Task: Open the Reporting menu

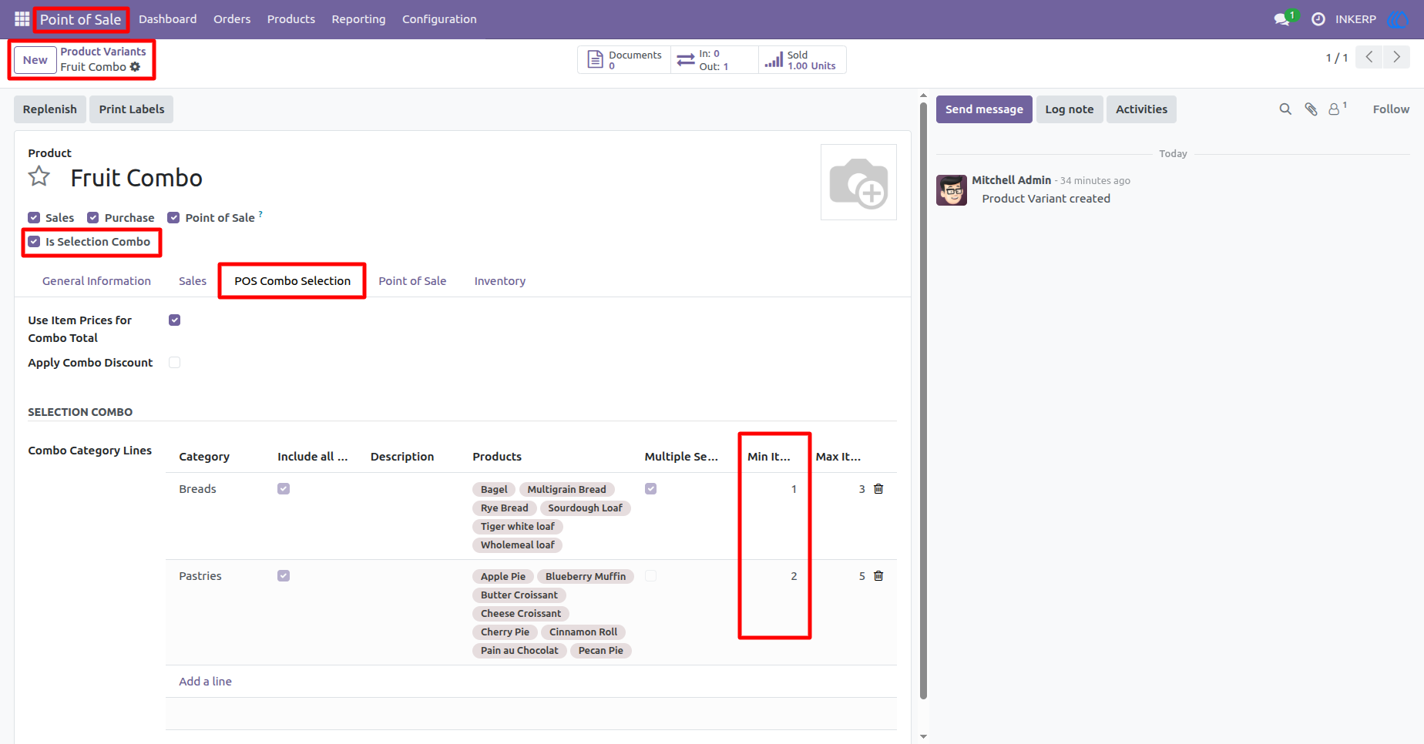Action: click(x=358, y=19)
